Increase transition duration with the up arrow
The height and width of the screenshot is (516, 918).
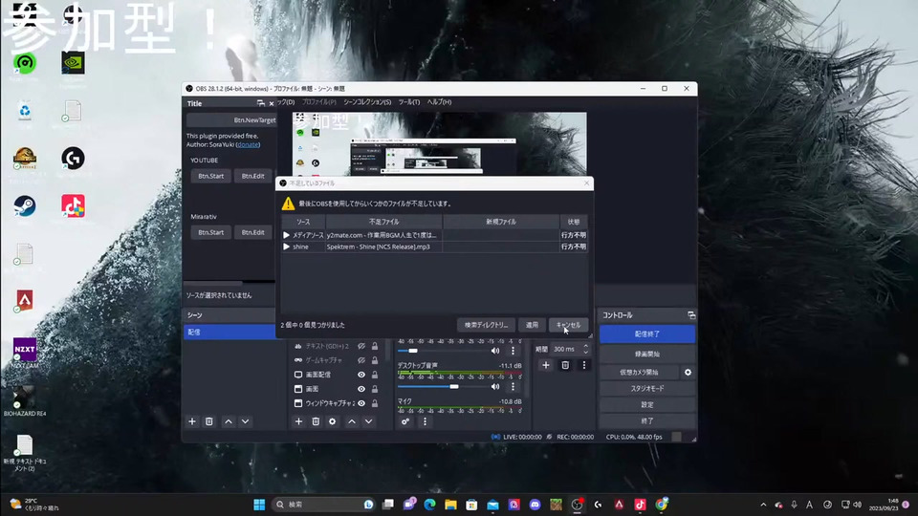pos(585,346)
